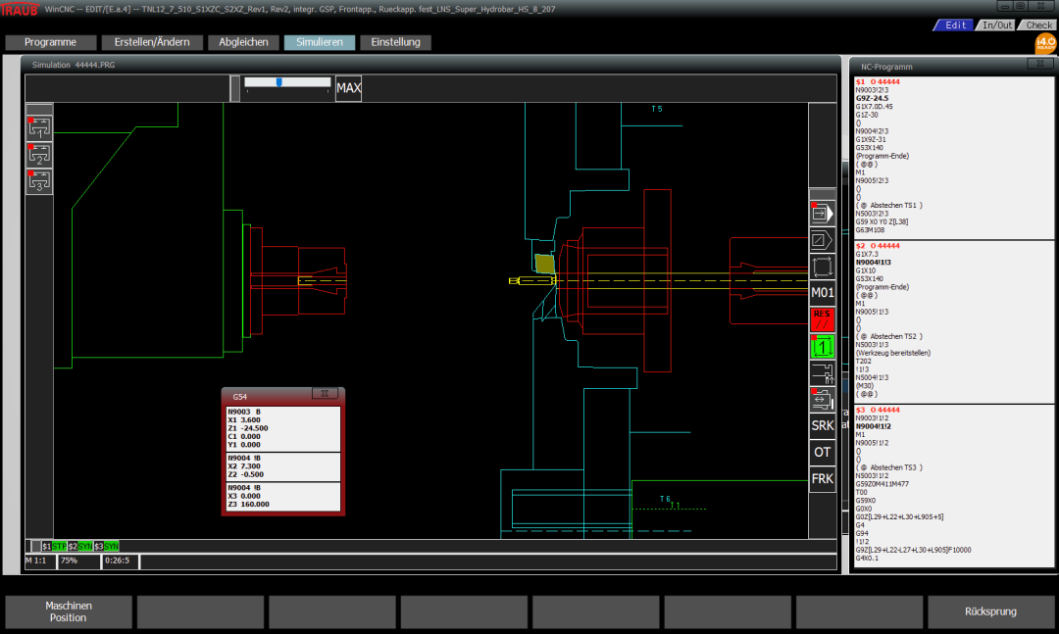This screenshot has width=1059, height=634.
Task: Switch to In/Out mode tab
Action: [997, 24]
